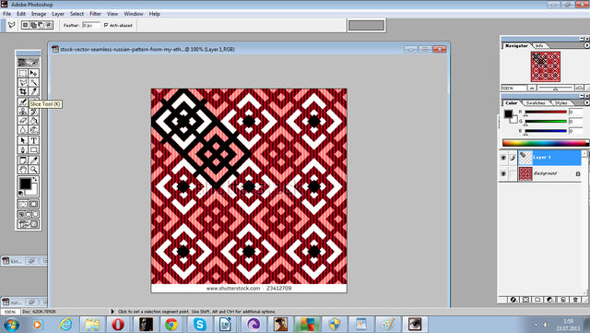Click the Adobe Online image atop toolbox
This screenshot has width=590, height=333.
tap(29, 62)
